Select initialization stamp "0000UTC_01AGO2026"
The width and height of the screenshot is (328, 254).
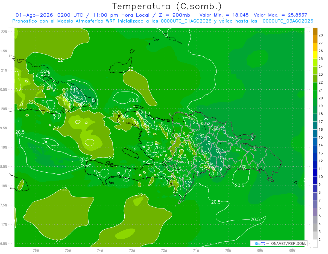coord(186,21)
